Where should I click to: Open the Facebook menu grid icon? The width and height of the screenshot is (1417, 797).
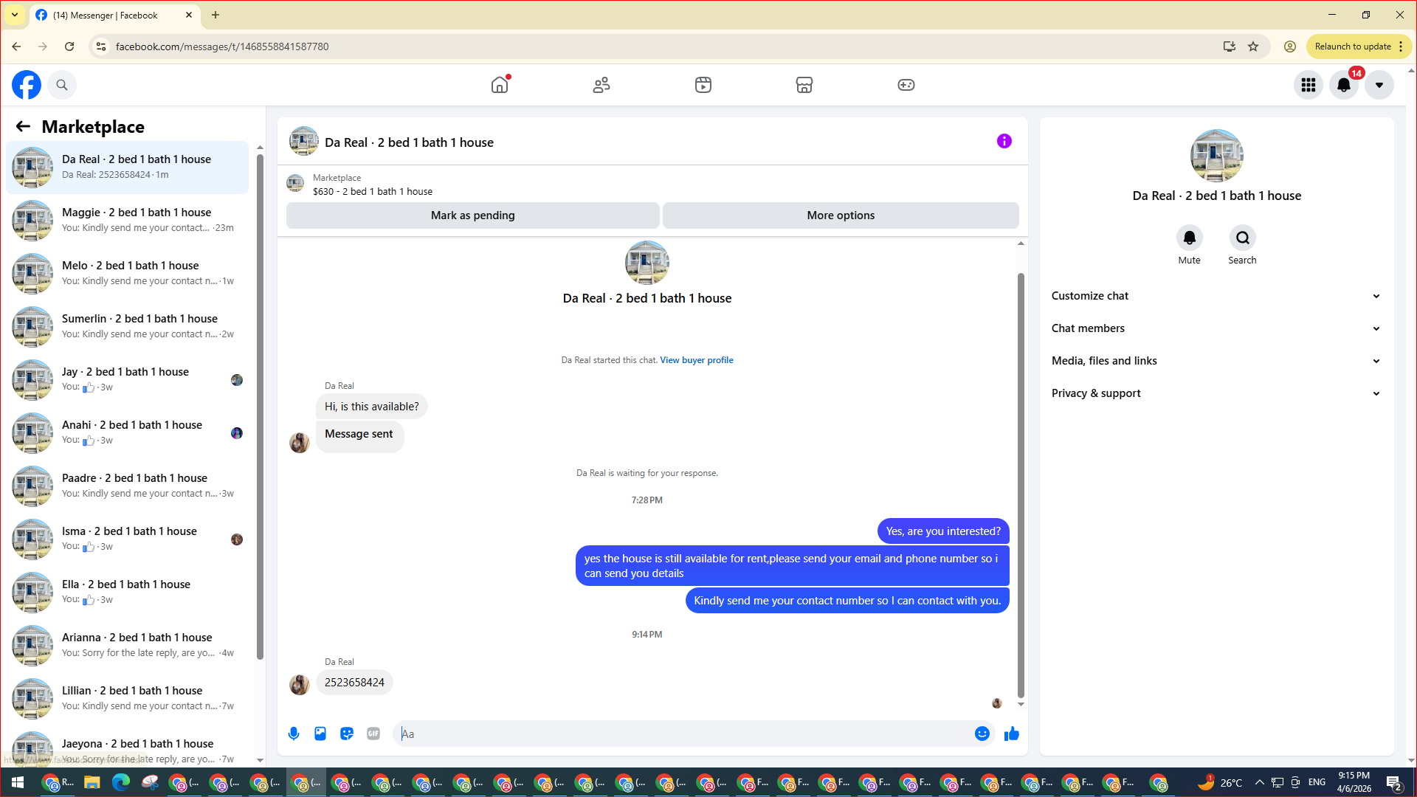pos(1309,85)
